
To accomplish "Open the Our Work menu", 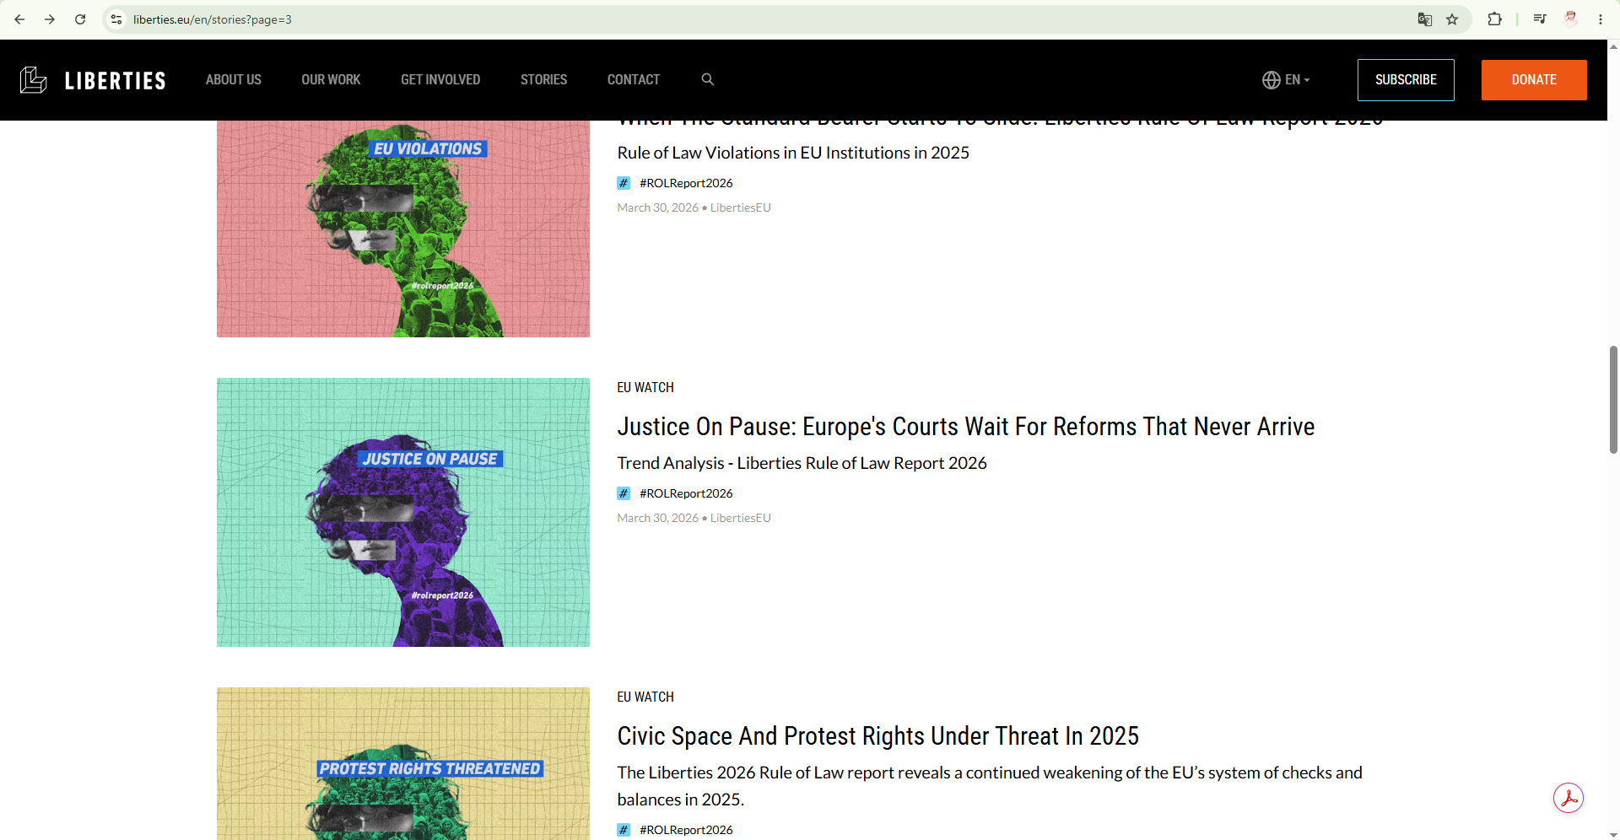I will point(331,79).
